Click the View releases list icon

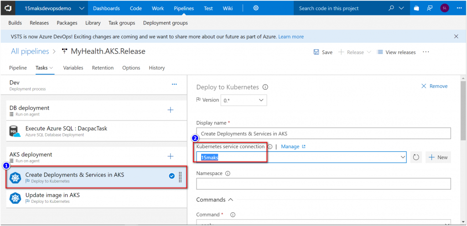(x=380, y=52)
